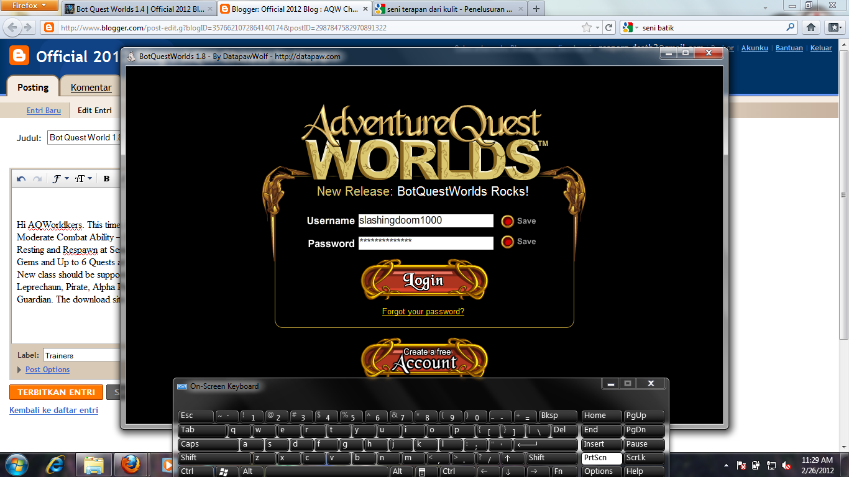
Task: Select the Blogger: Official 2012 Blog tab
Action: [293, 9]
